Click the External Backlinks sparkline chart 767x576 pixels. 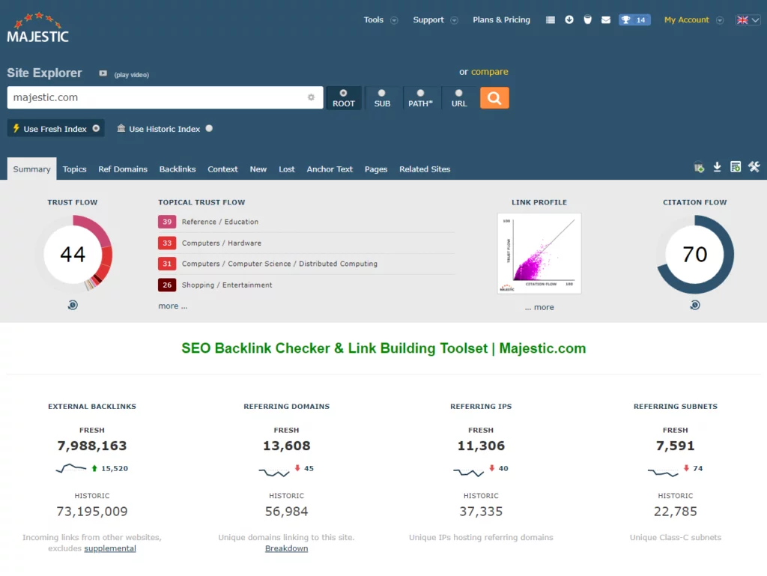tap(71, 468)
